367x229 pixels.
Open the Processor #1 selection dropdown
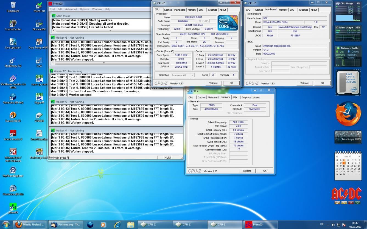(183, 75)
